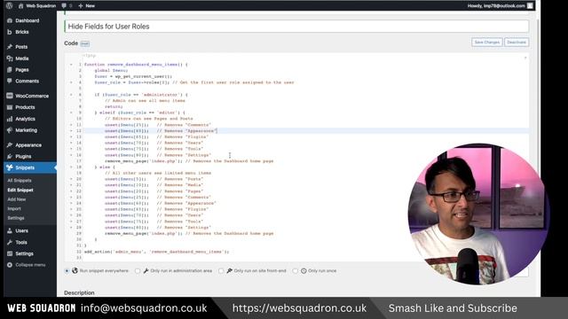Click the Save Changes button
This screenshot has width=568, height=319.
pyautogui.click(x=487, y=43)
